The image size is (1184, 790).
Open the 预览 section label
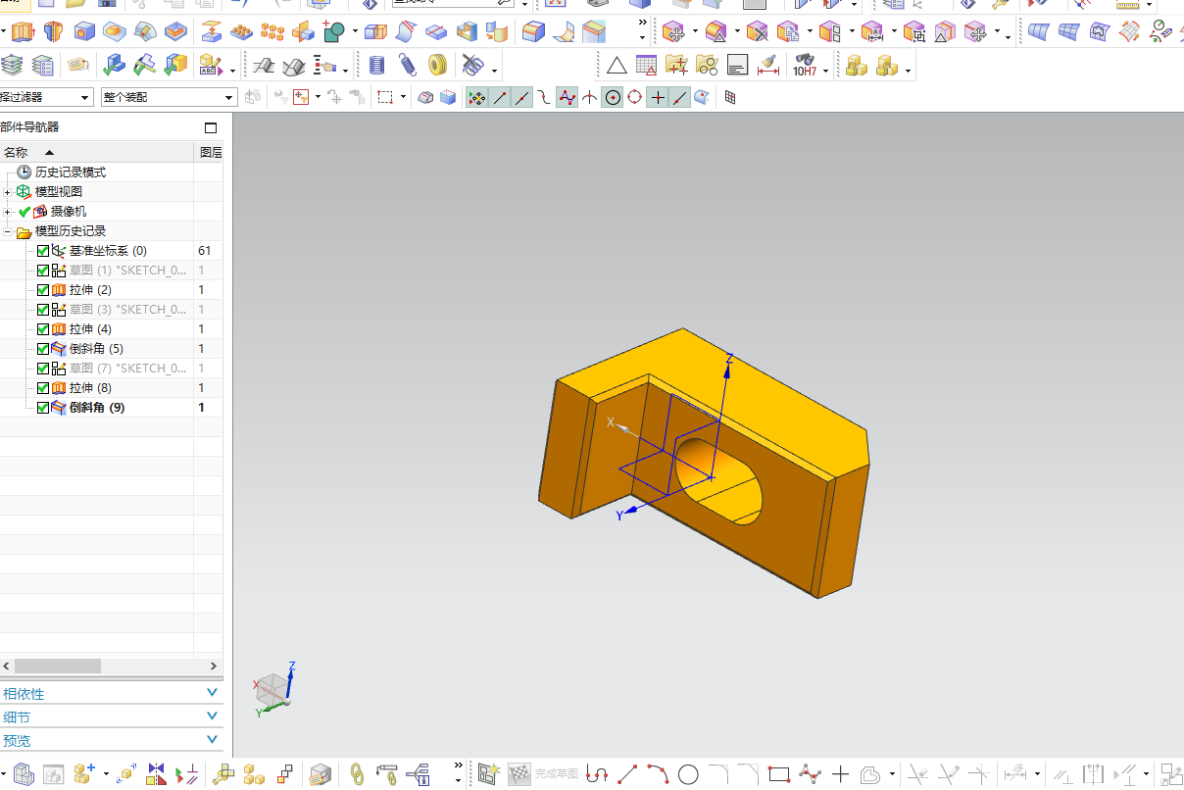(x=17, y=741)
